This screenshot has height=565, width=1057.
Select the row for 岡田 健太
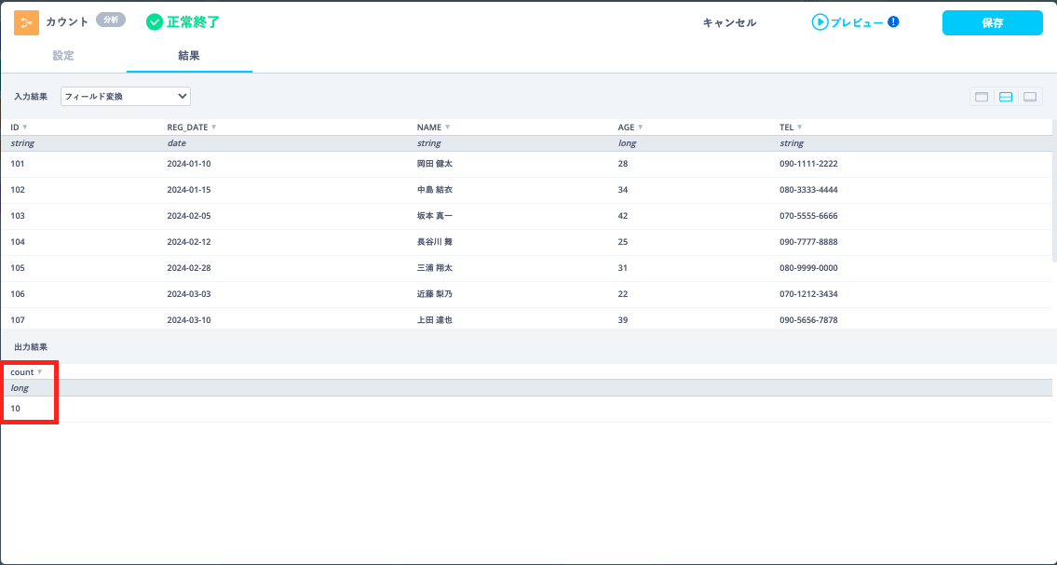click(x=434, y=164)
